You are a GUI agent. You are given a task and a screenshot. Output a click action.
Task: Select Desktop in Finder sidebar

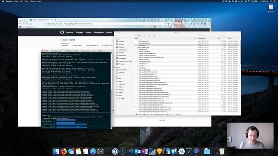point(121,53)
